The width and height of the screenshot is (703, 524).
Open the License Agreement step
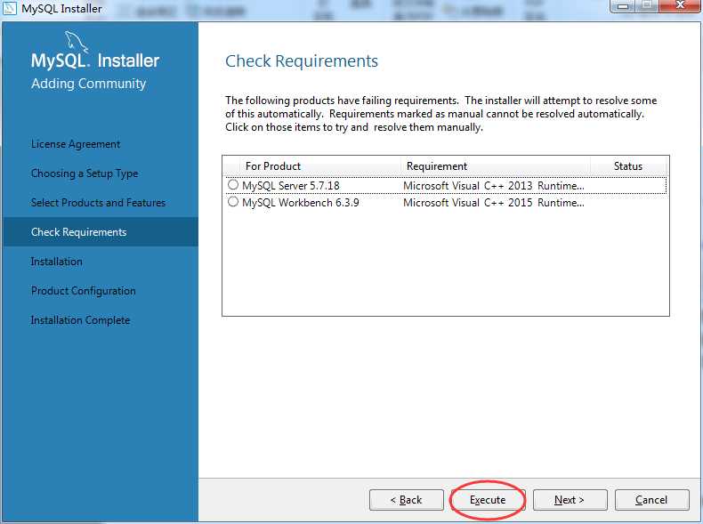(76, 144)
